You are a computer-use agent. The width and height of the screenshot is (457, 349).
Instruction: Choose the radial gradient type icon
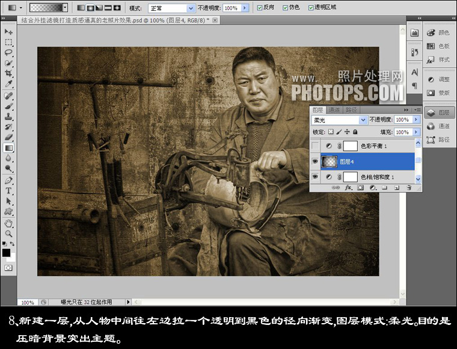click(90, 8)
